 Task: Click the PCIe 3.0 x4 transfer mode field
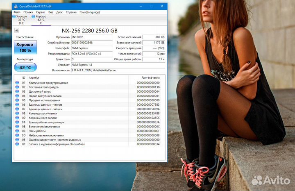pos(92,54)
